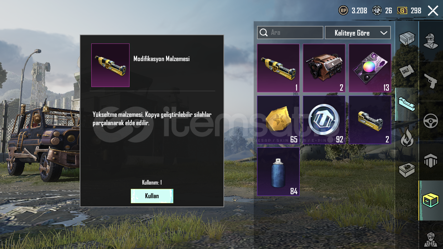Open the helmet gear category

[x=431, y=161]
